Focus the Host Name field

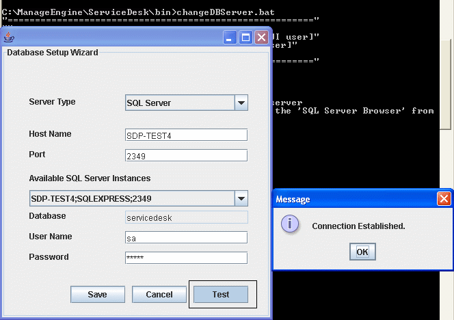point(186,135)
